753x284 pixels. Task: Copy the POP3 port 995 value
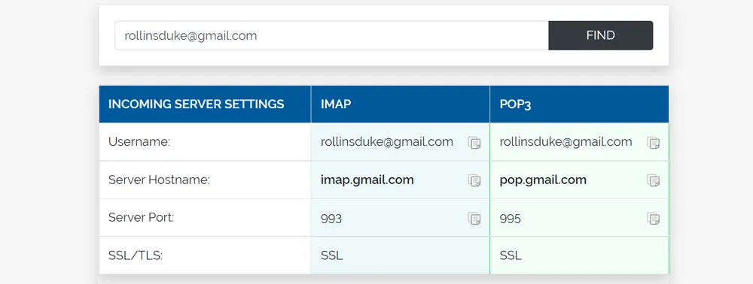click(x=653, y=219)
